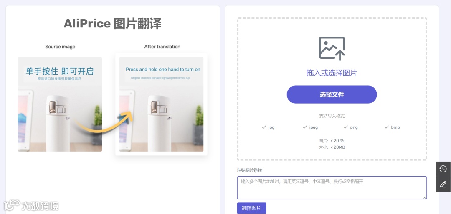Click the AliPrice 图片翻译 heading
The image size is (451, 214).
pyautogui.click(x=112, y=23)
